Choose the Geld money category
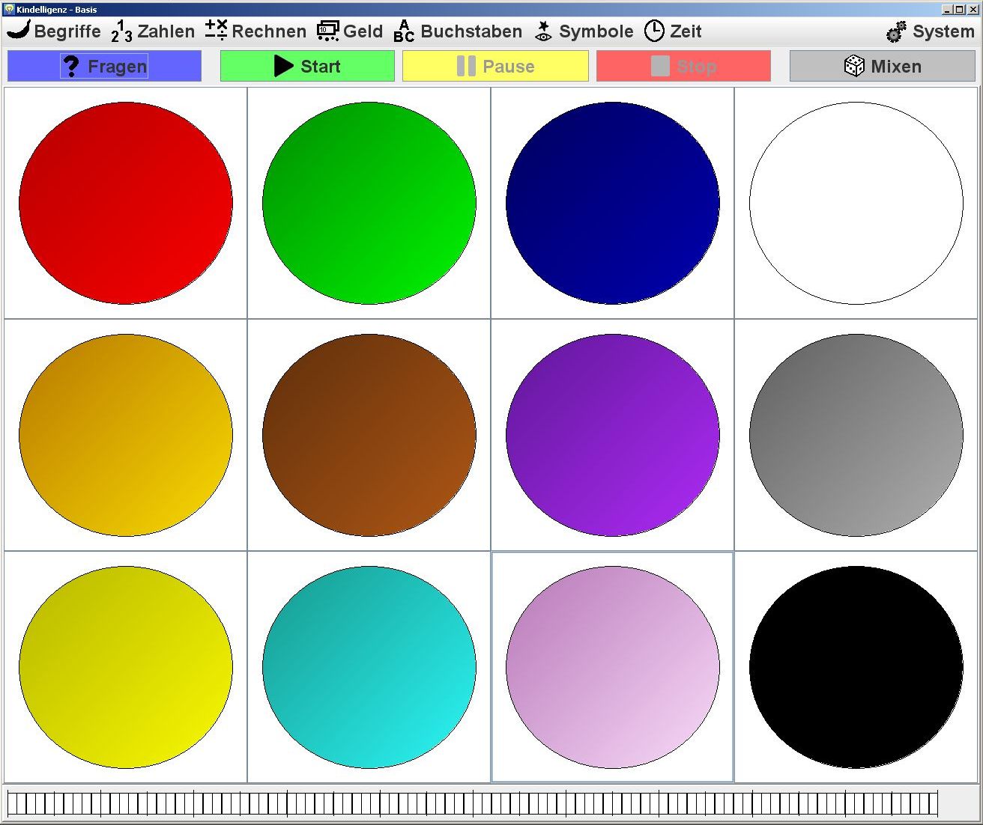Viewport: 983px width, 825px height. point(350,31)
